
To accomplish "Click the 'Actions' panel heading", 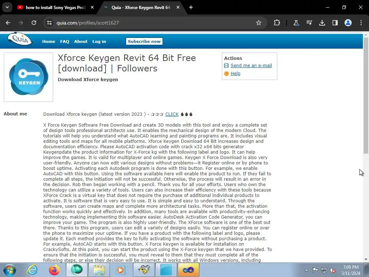I will point(233,58).
